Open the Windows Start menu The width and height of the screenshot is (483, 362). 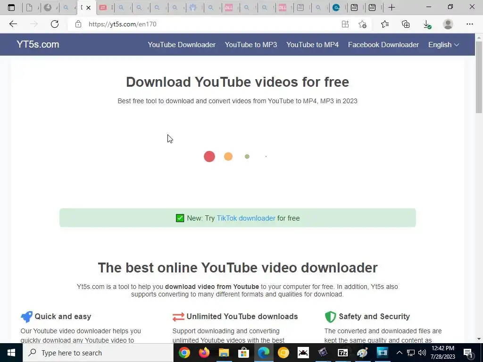pyautogui.click(x=11, y=353)
